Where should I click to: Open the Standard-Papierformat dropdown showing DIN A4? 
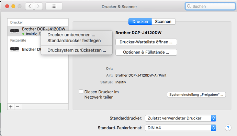(x=180, y=128)
